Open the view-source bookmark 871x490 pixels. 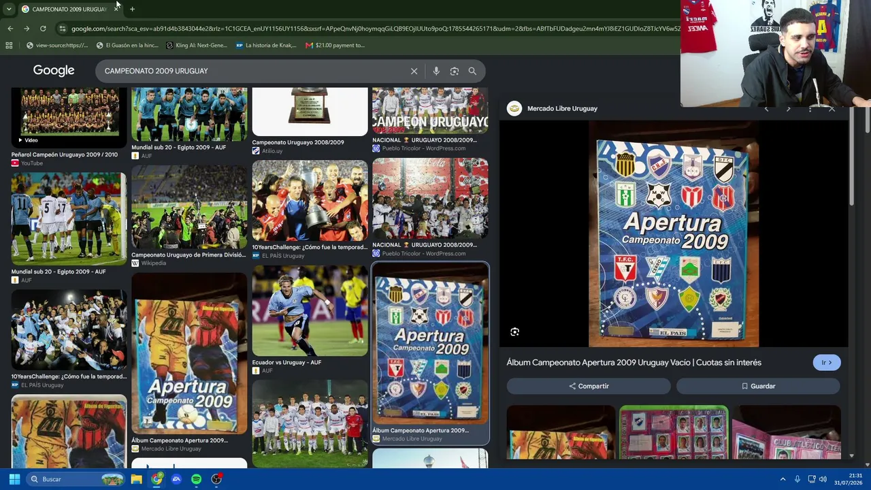point(57,46)
